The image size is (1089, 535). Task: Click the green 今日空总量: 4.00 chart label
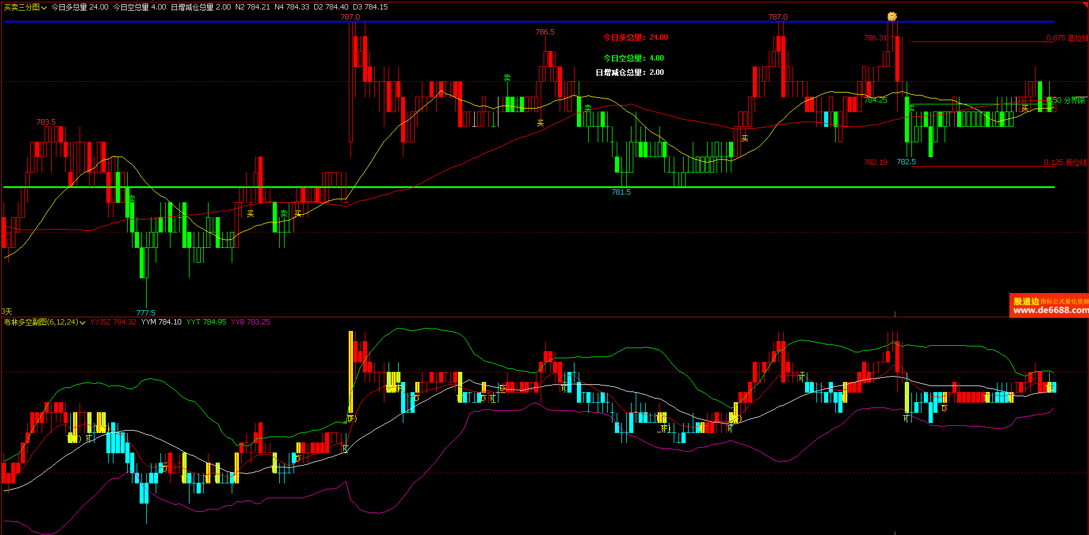coord(634,58)
